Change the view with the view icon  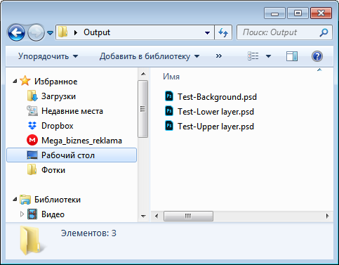pos(253,56)
